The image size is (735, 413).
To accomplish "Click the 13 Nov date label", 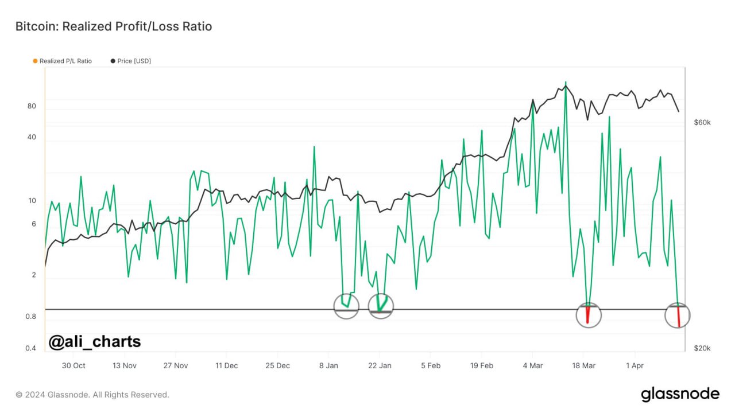I will click(125, 365).
